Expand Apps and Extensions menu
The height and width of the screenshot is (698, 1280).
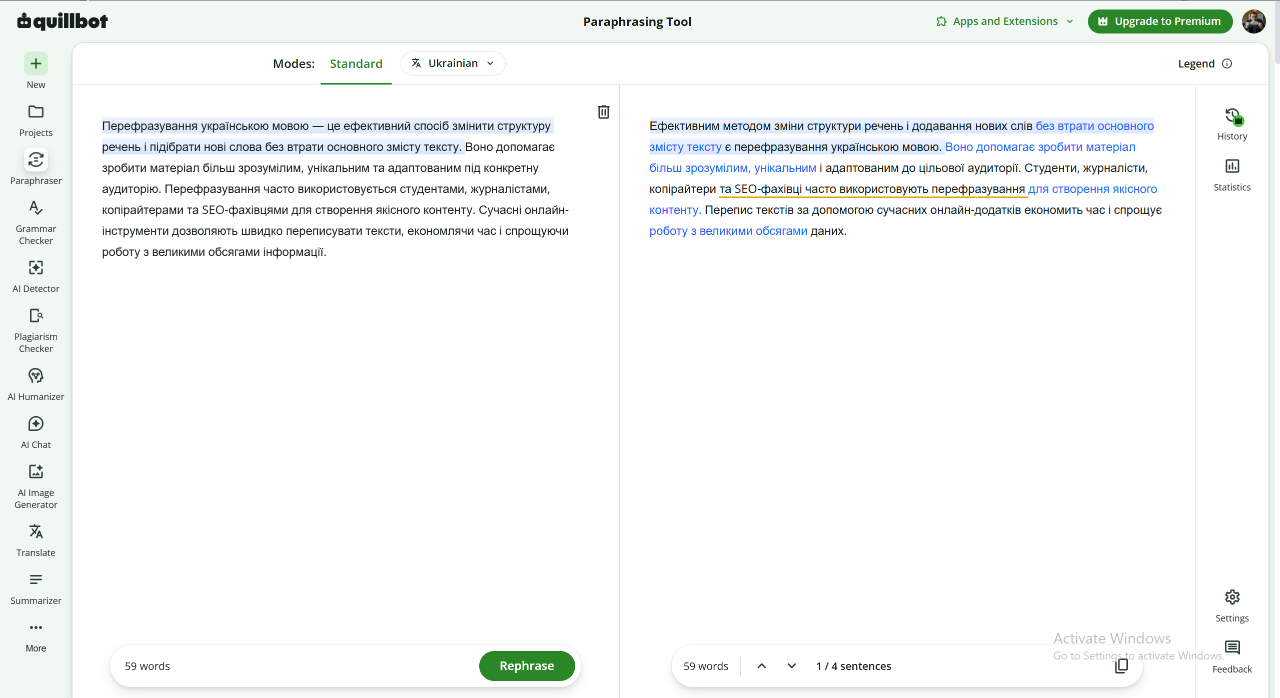pyautogui.click(x=1004, y=21)
